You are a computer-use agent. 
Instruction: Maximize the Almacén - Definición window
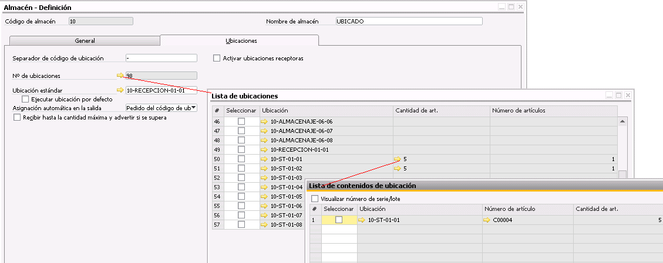511,7
